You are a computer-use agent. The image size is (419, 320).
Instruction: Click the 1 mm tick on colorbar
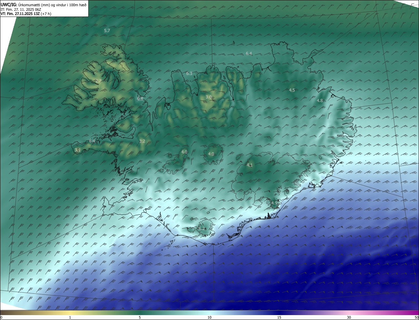70,317
